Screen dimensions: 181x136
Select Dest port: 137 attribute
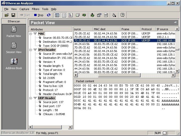[52, 106]
